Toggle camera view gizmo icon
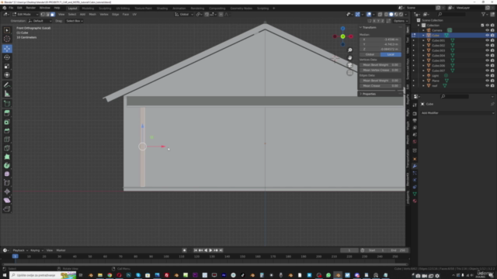This screenshot has height=279, width=497. (x=350, y=65)
